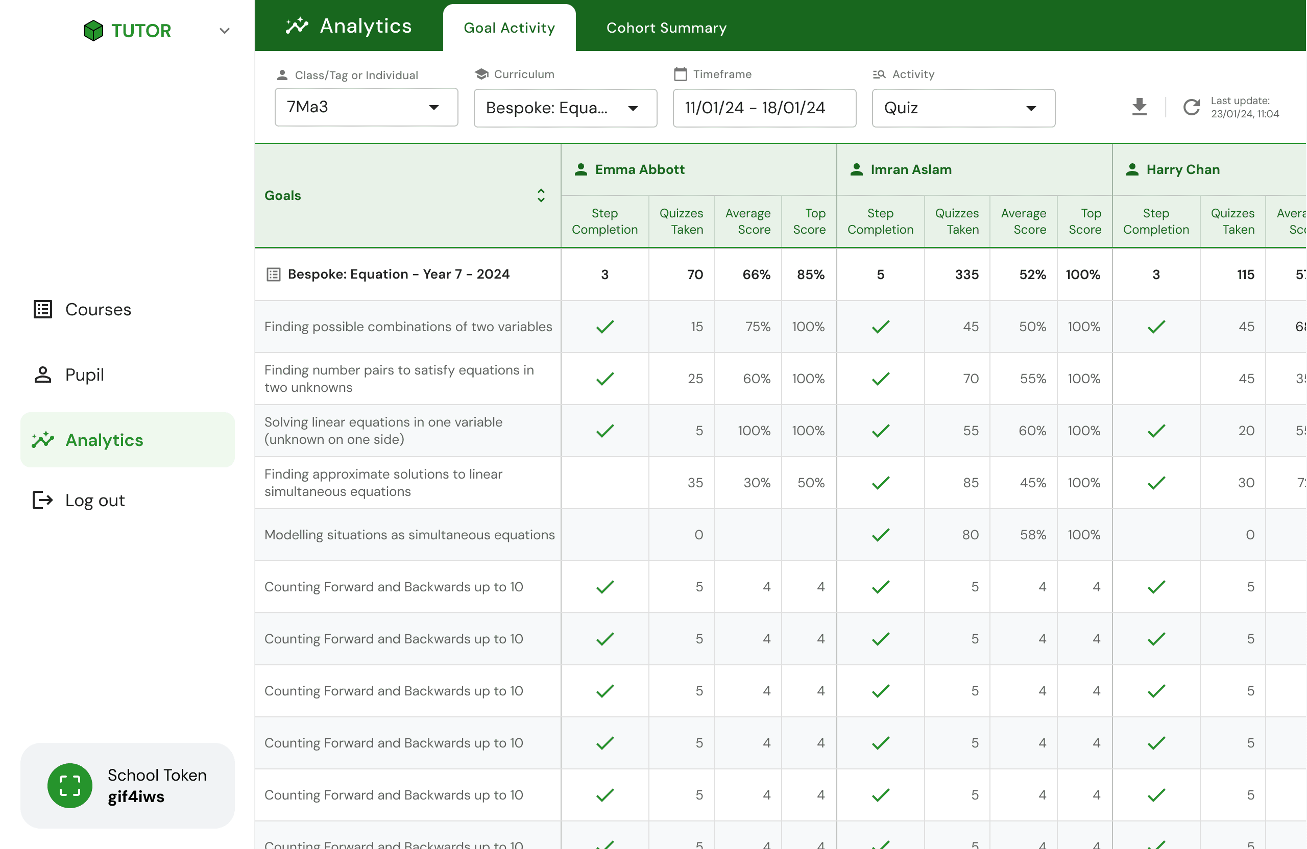Toggle the Goals column sort arrows

541,195
